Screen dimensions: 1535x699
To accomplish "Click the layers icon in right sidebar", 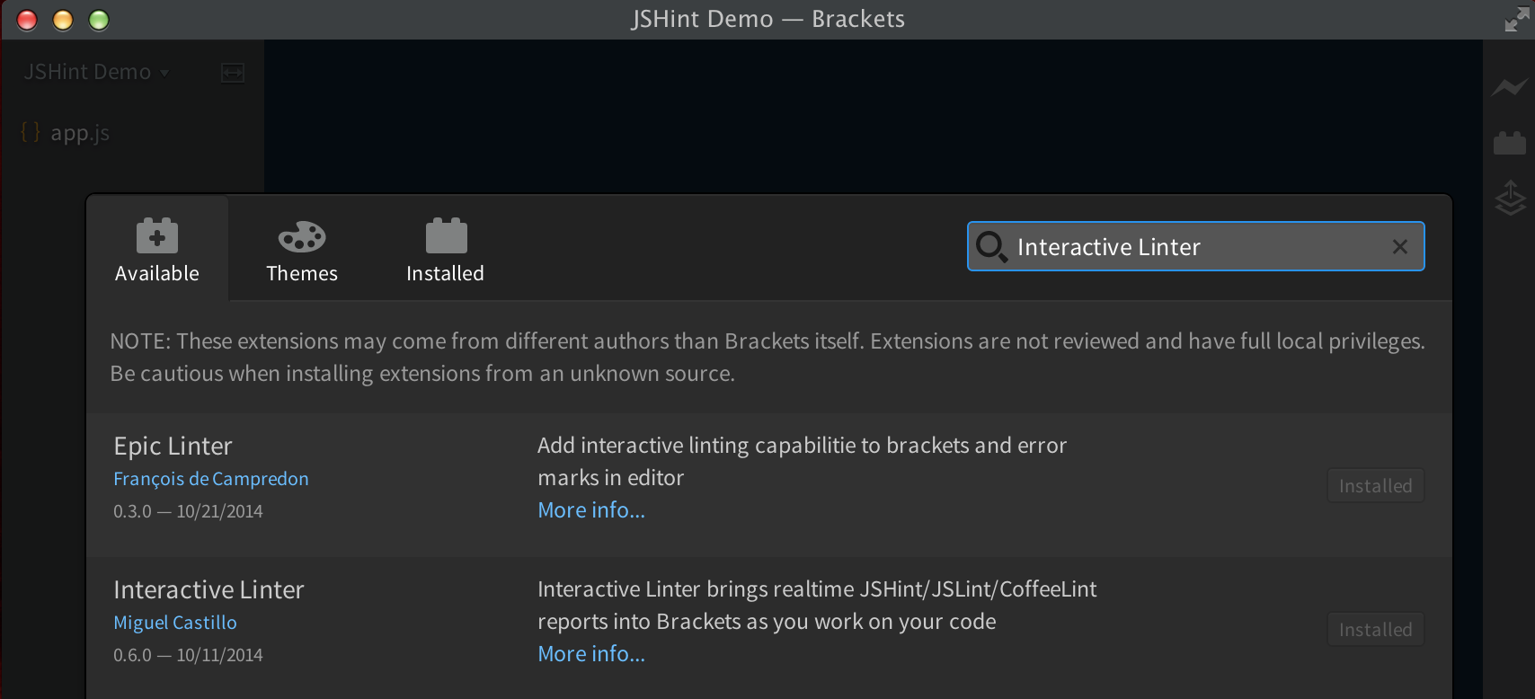I will click(1510, 198).
